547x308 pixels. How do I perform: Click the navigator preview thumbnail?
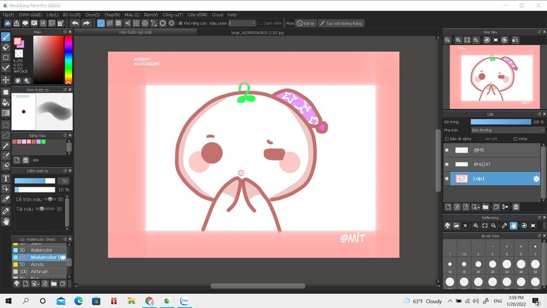(x=494, y=77)
